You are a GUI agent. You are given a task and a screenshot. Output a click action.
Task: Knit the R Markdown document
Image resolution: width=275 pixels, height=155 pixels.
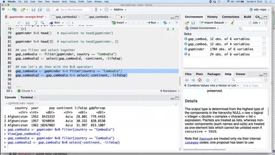pyautogui.click(x=55, y=22)
